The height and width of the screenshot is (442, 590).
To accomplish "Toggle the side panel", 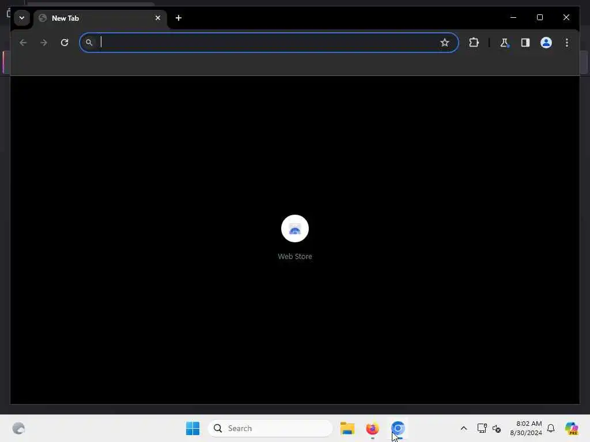I will [x=525, y=43].
